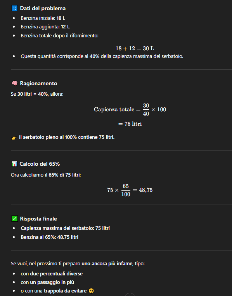Click the bullet 'Benzina aggiunta: 12 L'

[45, 27]
